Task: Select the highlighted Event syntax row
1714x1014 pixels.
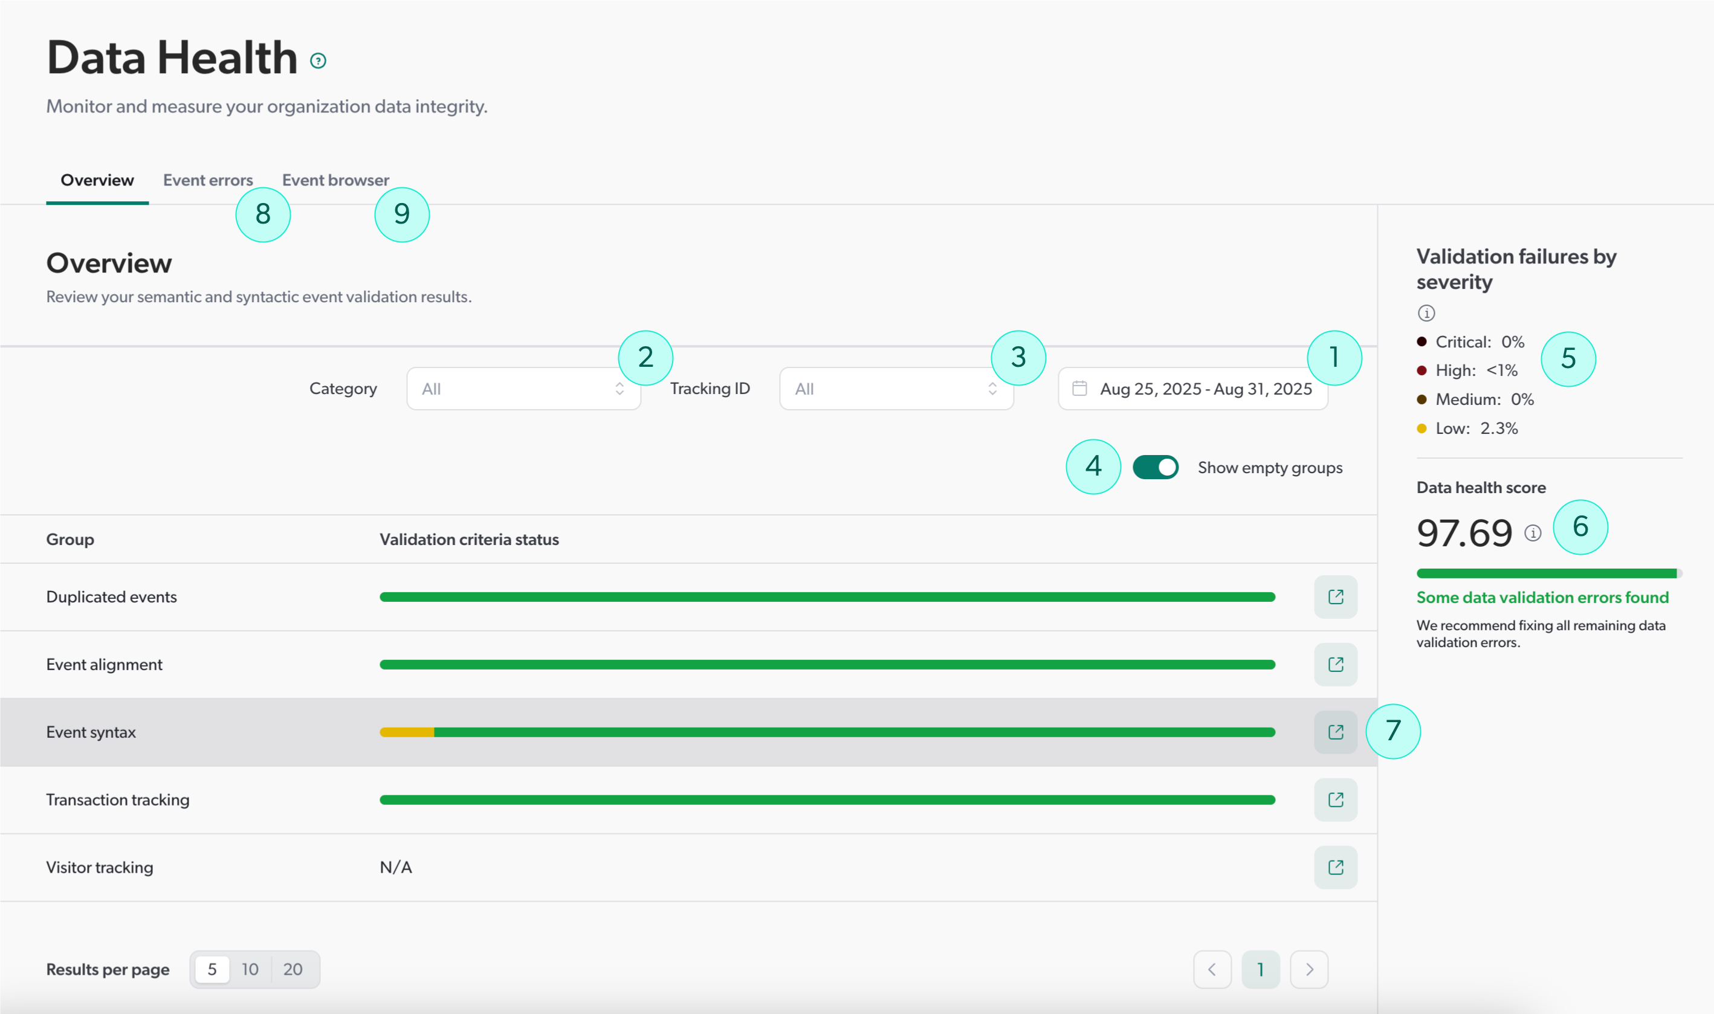Action: [x=479, y=731]
